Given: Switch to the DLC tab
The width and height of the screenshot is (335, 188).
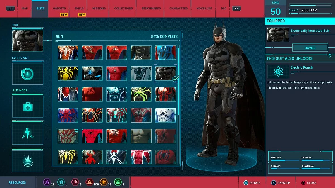Looking at the screenshot, I should [x=224, y=8].
